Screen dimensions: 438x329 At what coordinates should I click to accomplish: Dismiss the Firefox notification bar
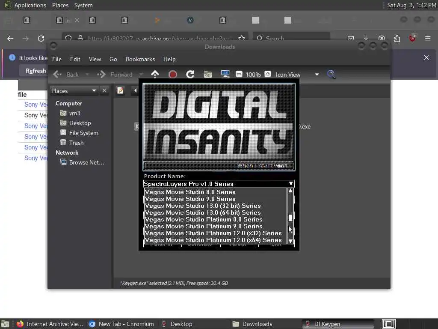pos(426,57)
